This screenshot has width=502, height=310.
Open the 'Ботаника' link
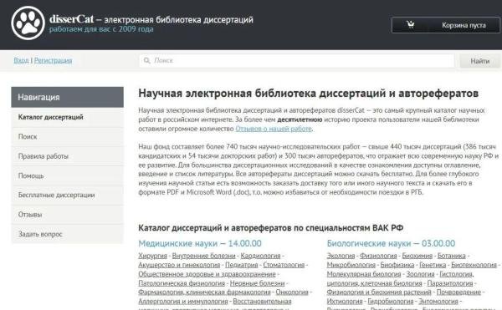tap(452, 256)
